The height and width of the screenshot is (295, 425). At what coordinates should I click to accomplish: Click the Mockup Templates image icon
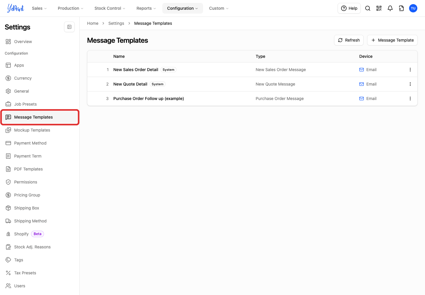[x=8, y=130]
